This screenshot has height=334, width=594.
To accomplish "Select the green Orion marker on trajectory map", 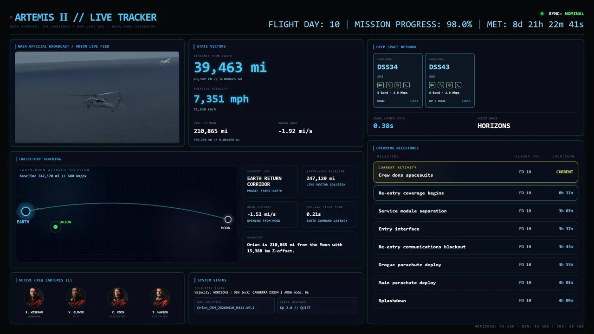I will tap(56, 227).
